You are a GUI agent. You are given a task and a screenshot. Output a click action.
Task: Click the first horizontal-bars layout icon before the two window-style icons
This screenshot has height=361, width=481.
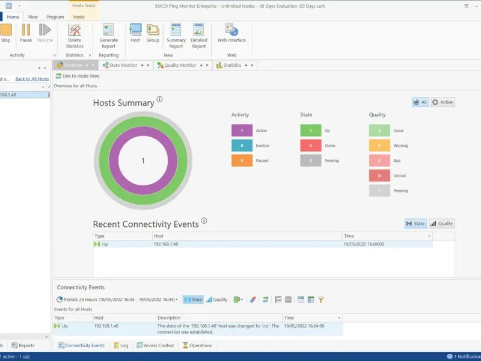click(x=278, y=300)
